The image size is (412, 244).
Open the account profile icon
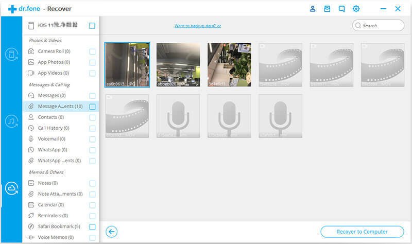[x=313, y=9]
